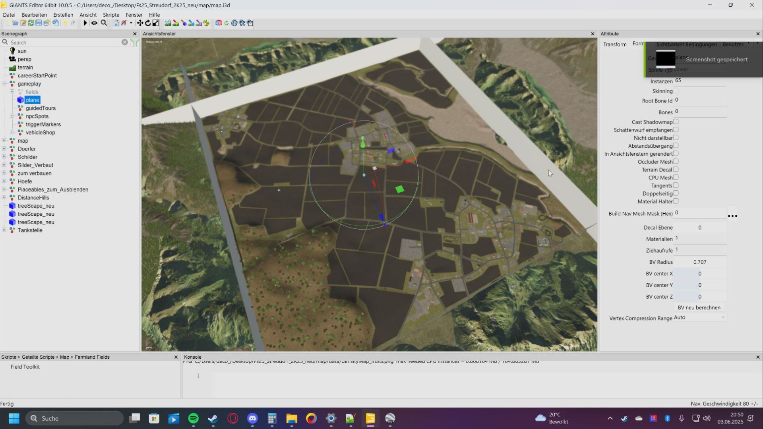
Task: Activate the terrain sculpt mode icon
Action: coord(168,23)
